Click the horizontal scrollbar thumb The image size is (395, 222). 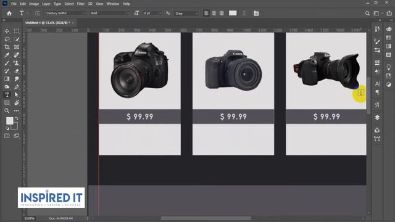point(206,218)
